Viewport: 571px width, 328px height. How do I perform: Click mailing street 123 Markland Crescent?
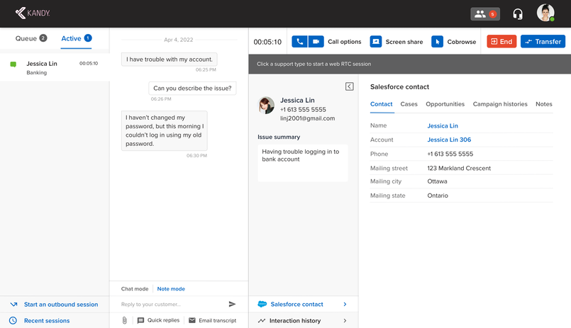(459, 168)
